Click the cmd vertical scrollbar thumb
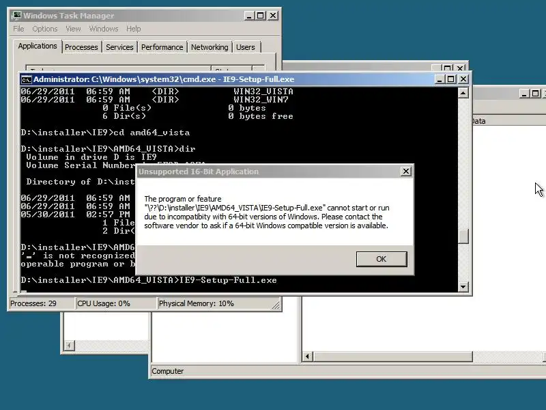The height and width of the screenshot is (410, 546). coord(463,236)
